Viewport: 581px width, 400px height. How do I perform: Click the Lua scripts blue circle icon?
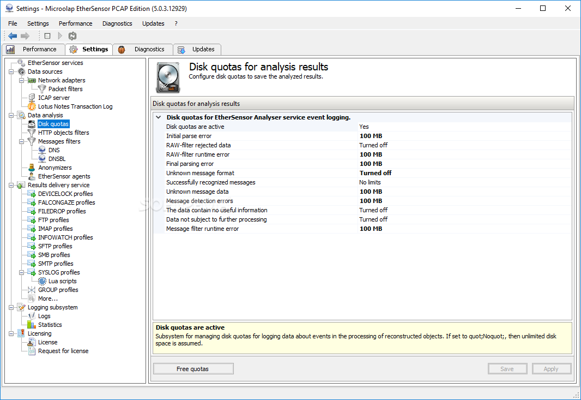(x=43, y=281)
